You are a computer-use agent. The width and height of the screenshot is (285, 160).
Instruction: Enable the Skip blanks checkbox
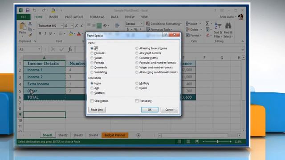tap(92, 101)
